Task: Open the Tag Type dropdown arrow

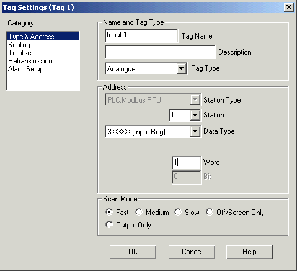Action: [x=181, y=68]
